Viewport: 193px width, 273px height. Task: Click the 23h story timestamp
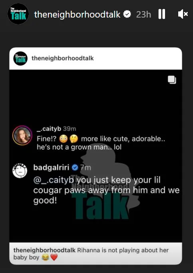point(143,14)
